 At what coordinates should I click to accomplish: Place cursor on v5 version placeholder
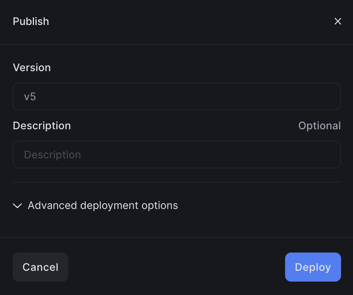pyautogui.click(x=30, y=97)
